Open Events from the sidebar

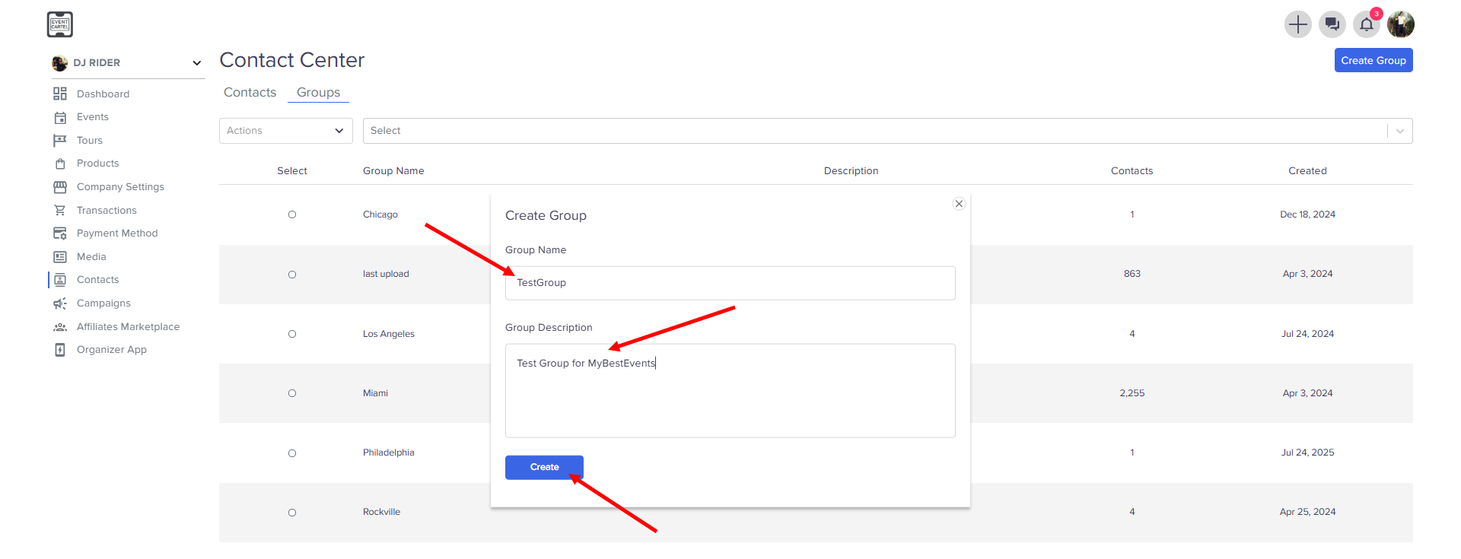pyautogui.click(x=93, y=117)
